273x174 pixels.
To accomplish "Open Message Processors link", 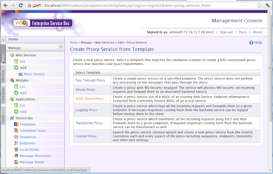I will (x=35, y=156).
